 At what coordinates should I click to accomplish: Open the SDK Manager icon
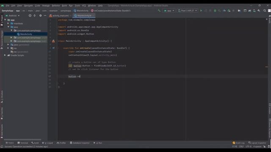[259, 11]
